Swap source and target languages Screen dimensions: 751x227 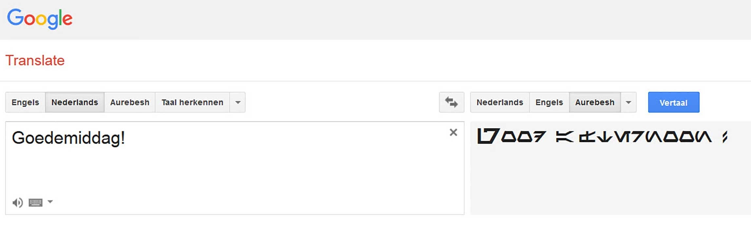pyautogui.click(x=452, y=102)
